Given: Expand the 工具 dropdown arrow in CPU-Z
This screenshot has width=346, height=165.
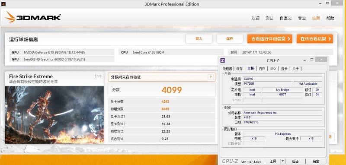Looking at the screenshot, I should pyautogui.click(x=283, y=161).
